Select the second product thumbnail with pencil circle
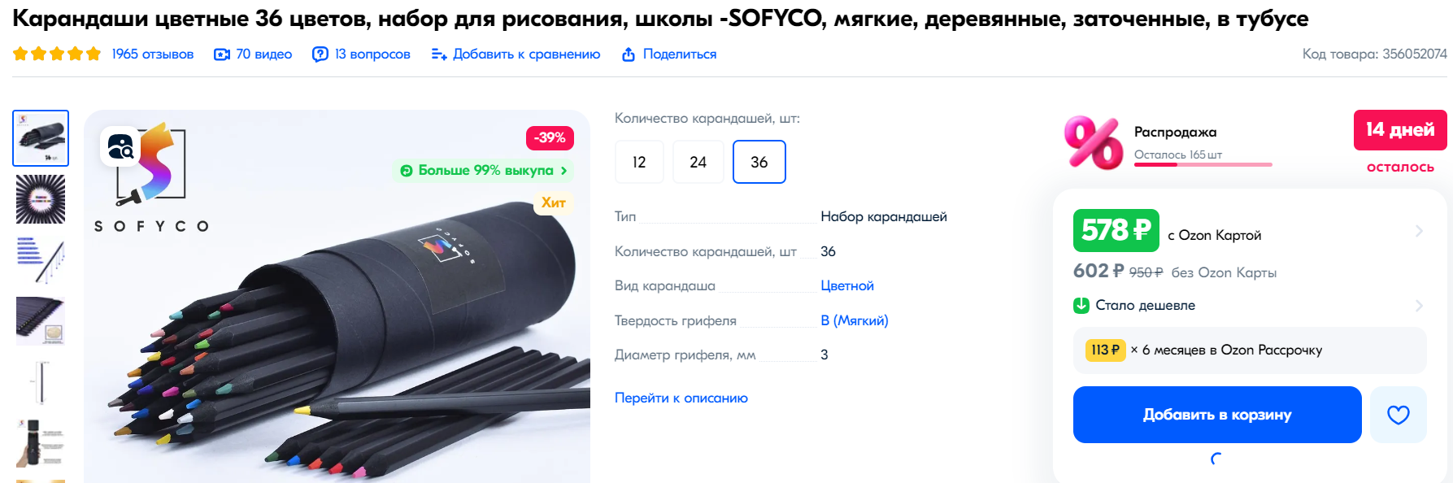 pyautogui.click(x=41, y=199)
